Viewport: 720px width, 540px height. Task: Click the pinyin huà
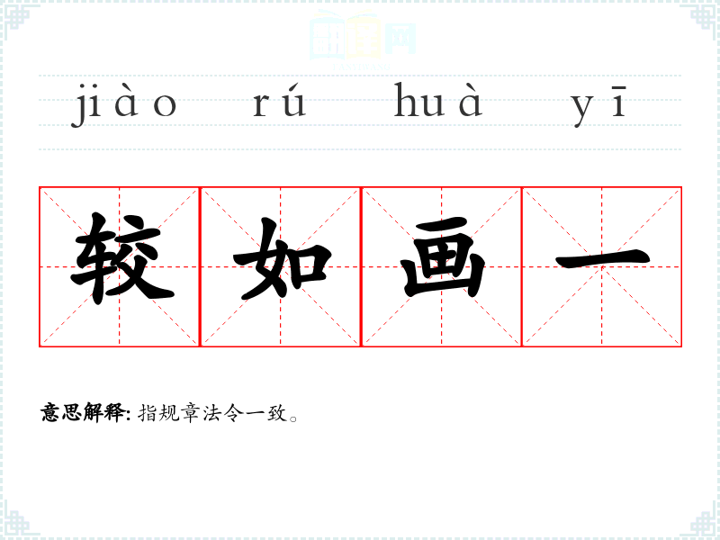point(438,100)
